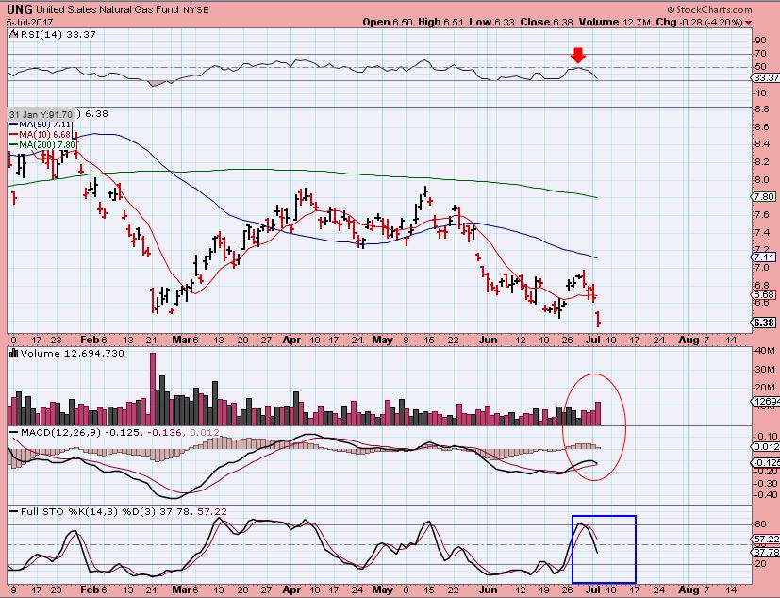780x598 pixels.
Task: Click 'Jun' on the date axis under price panel
Action: click(x=488, y=340)
